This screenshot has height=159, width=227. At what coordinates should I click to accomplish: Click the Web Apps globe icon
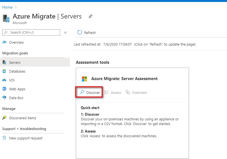tap(4, 89)
